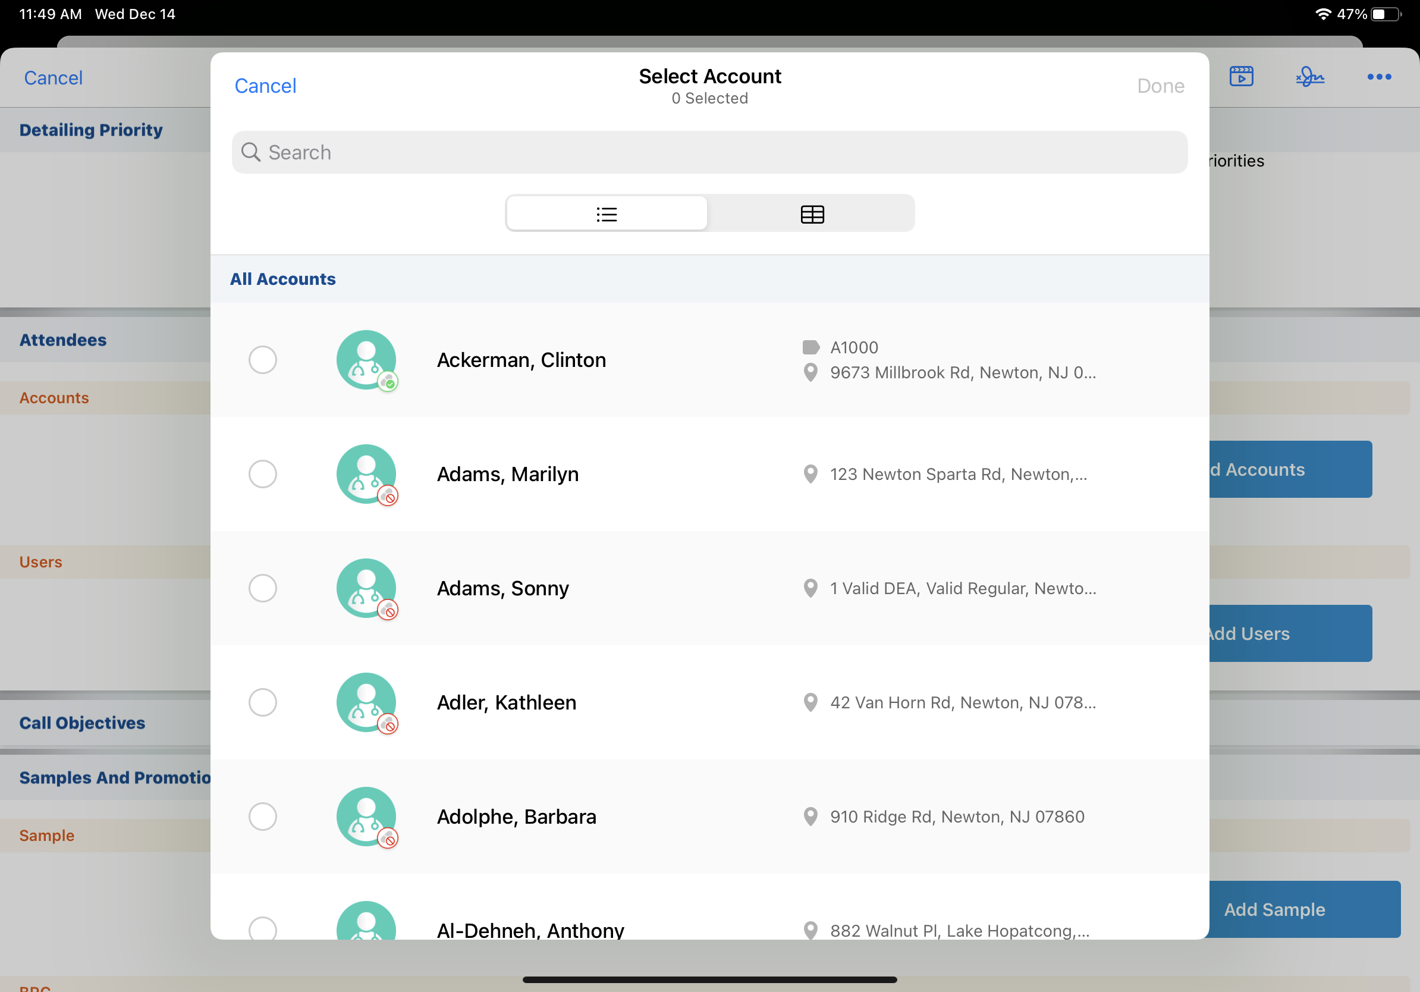Viewport: 1420px width, 992px height.
Task: Click the magnifier icon in the search bar
Action: click(x=251, y=152)
